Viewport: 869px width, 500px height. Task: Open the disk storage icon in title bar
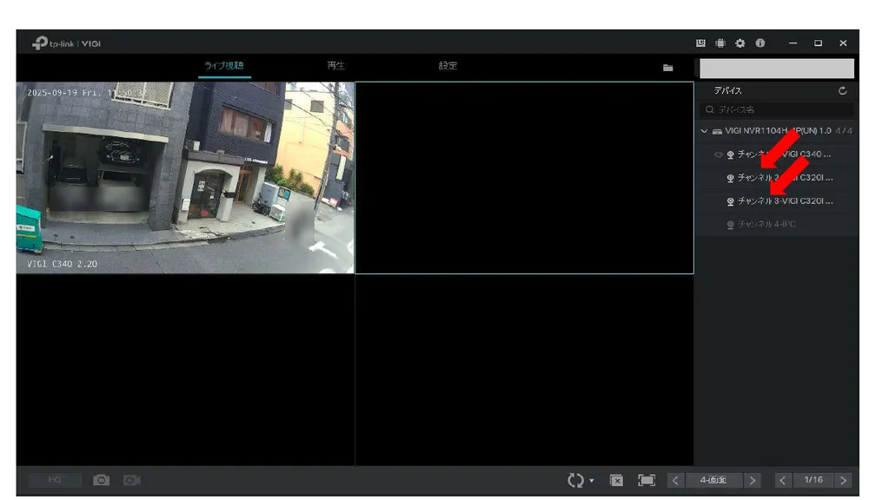click(x=700, y=43)
